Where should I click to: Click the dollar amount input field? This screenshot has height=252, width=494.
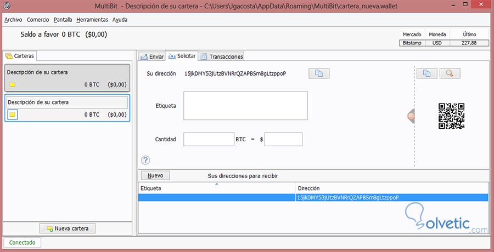point(283,139)
